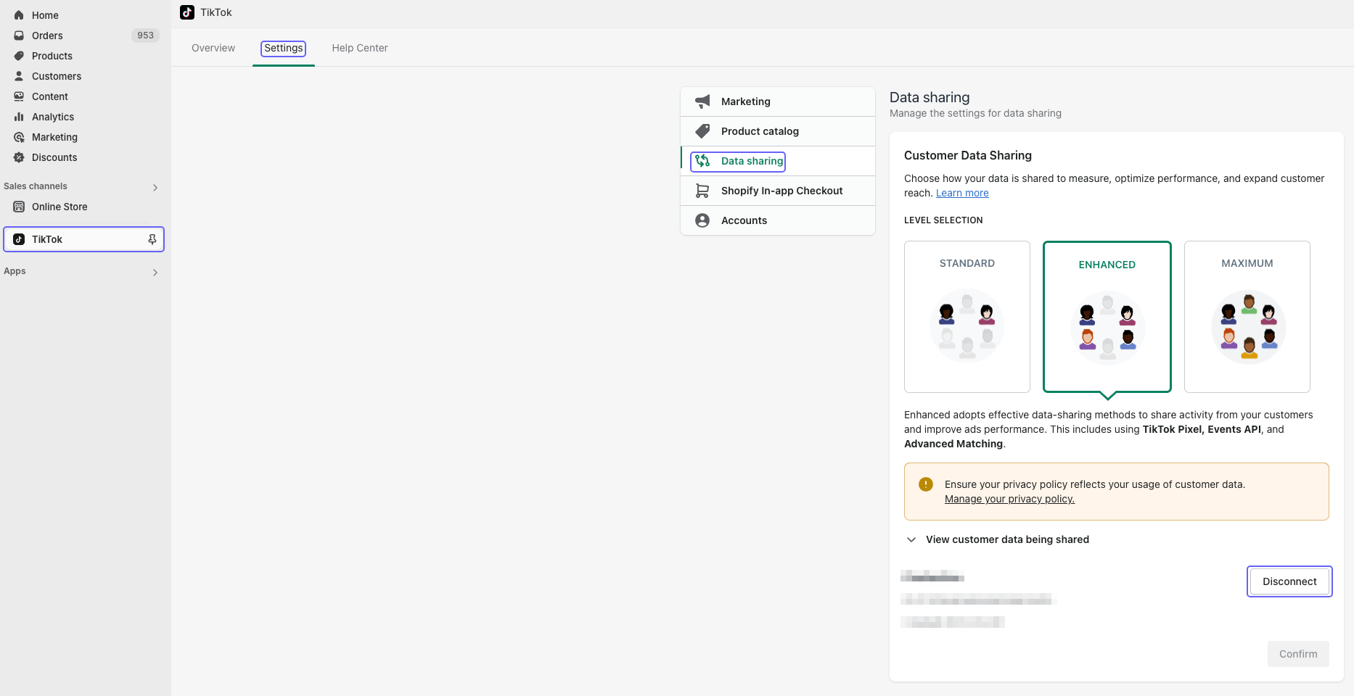The height and width of the screenshot is (696, 1354).
Task: Click the Content icon in sidebar
Action: coord(19,96)
